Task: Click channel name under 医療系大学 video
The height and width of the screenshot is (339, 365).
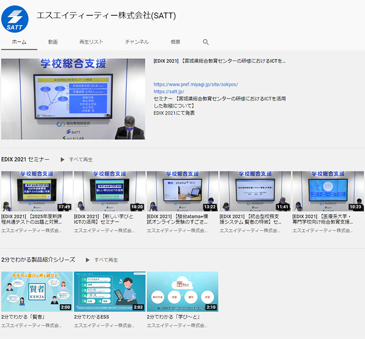Action: tap(323, 231)
